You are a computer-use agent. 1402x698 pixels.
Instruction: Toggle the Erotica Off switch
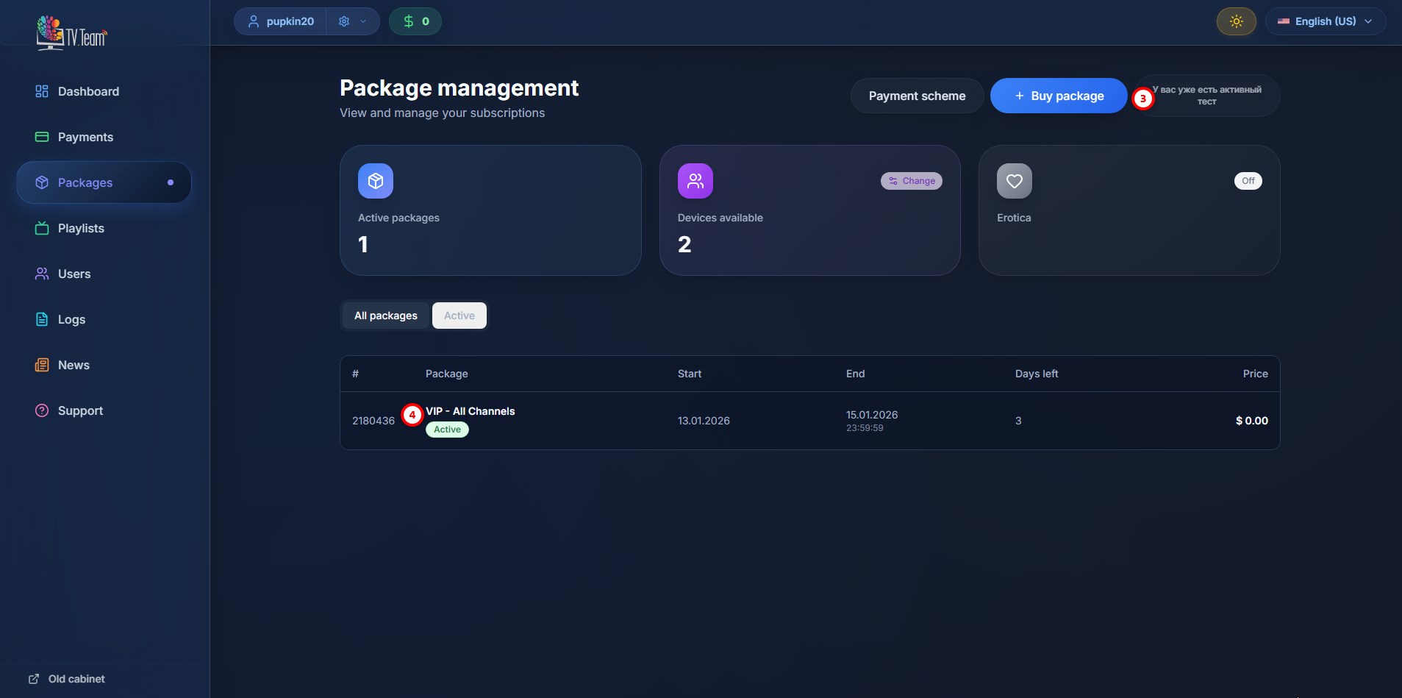pyautogui.click(x=1248, y=181)
